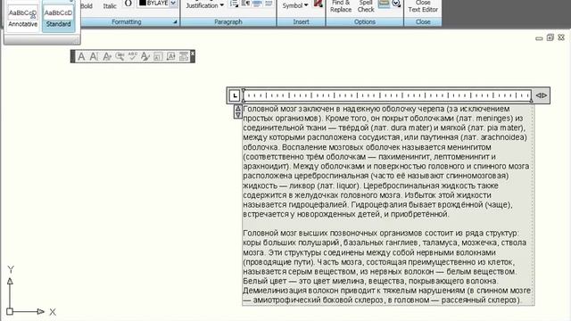The image size is (571, 321).
Task: Select the Single Line Text tool
Action: click(x=94, y=56)
